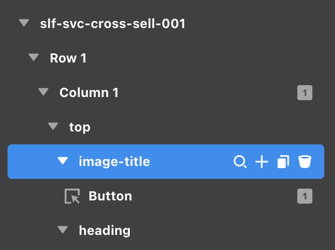The width and height of the screenshot is (335, 250).
Task: Select the Row 1 item
Action: click(x=68, y=58)
